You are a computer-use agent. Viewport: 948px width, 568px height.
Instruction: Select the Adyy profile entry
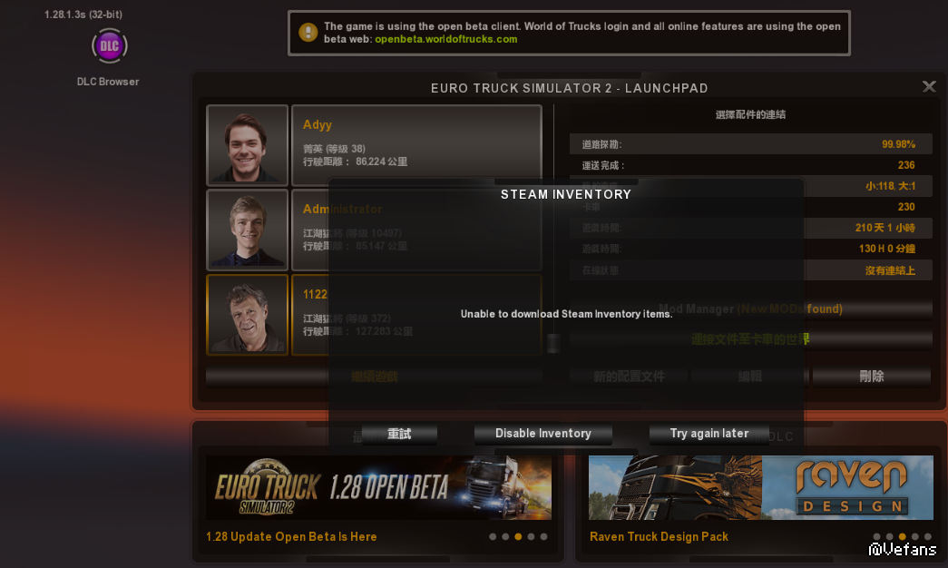point(416,145)
